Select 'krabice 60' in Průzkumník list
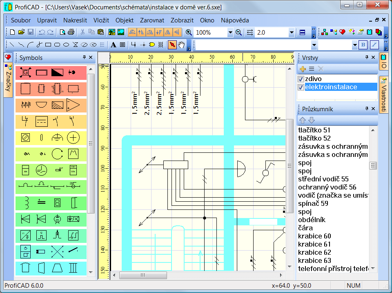 [314, 236]
